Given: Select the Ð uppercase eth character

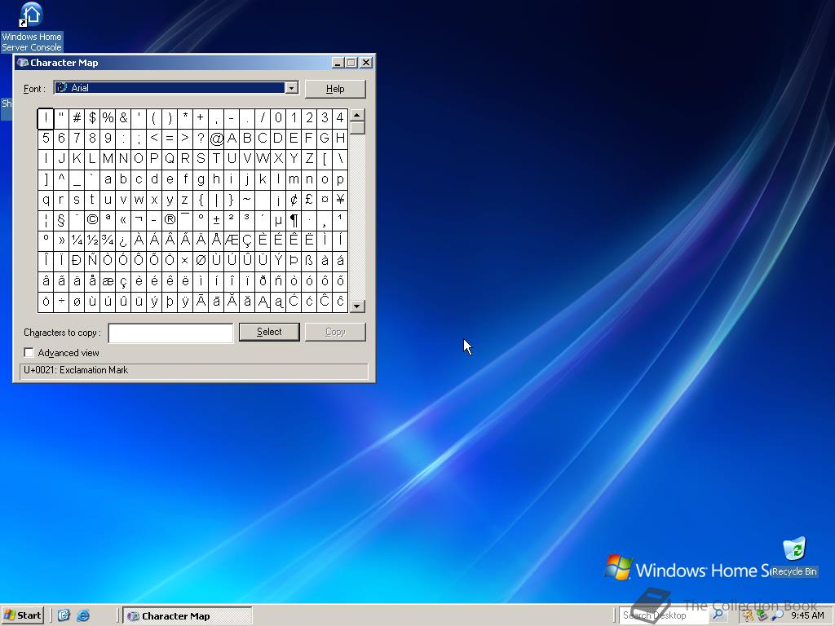Looking at the screenshot, I should pos(77,260).
